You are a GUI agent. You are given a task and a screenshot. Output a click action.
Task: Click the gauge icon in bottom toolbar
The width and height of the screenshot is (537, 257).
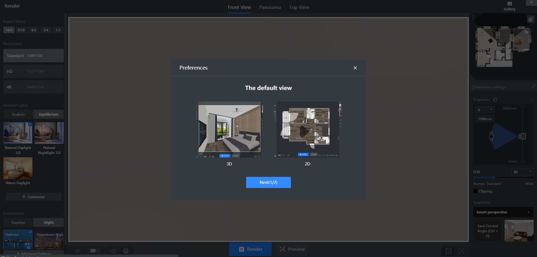point(126,251)
